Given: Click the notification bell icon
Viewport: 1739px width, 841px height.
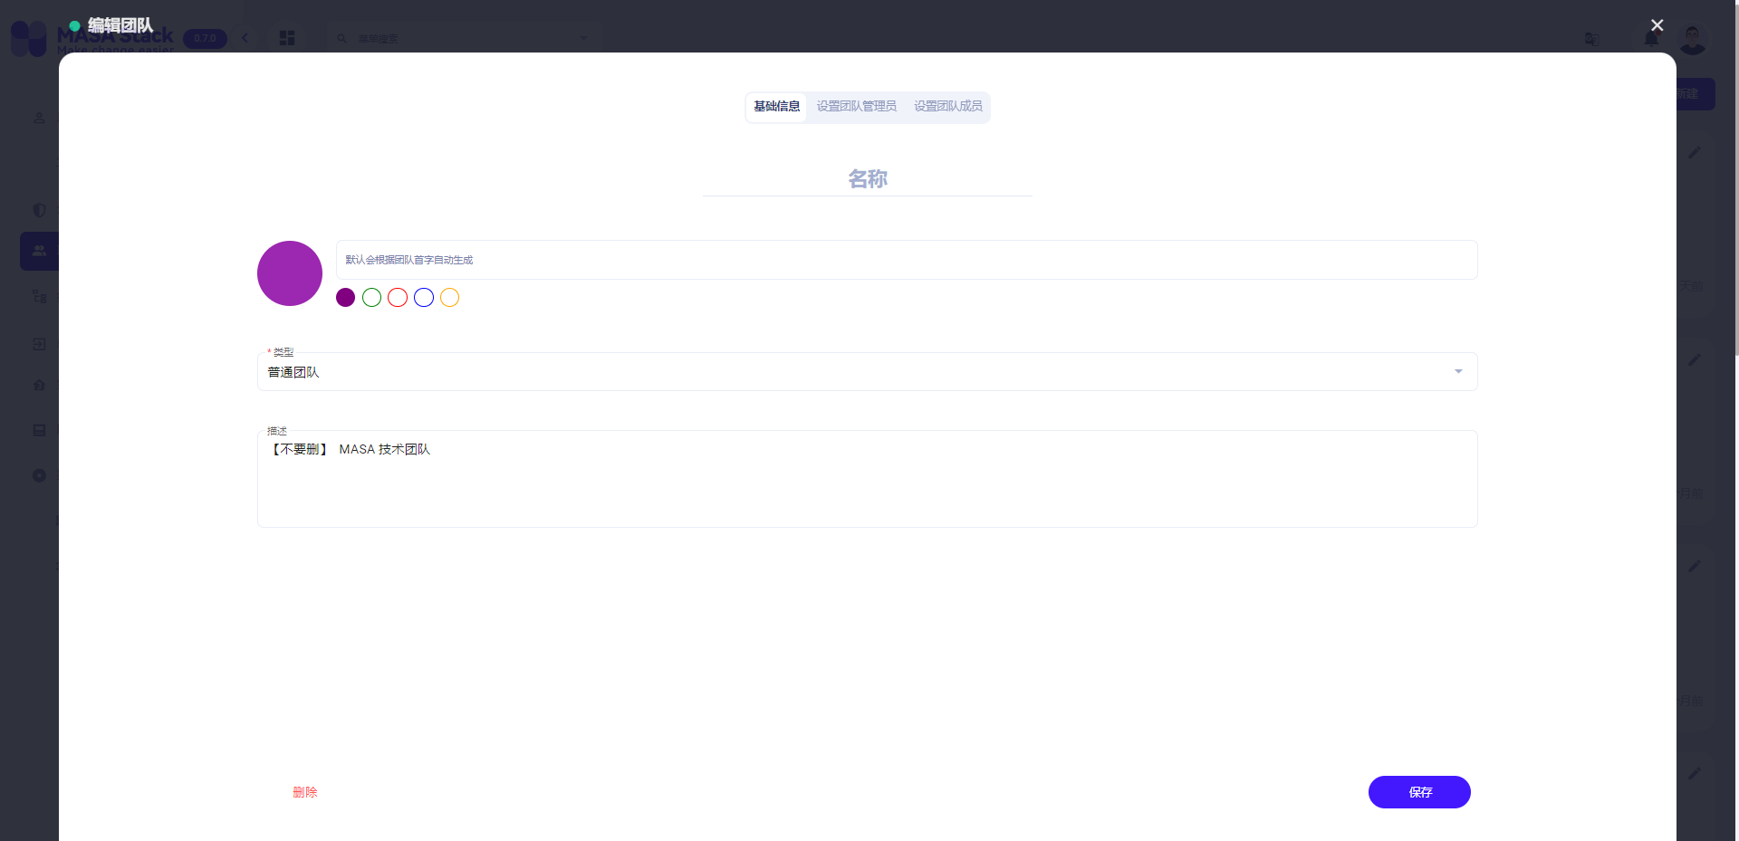Looking at the screenshot, I should (x=1651, y=40).
